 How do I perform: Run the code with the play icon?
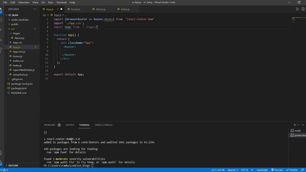pos(297,9)
